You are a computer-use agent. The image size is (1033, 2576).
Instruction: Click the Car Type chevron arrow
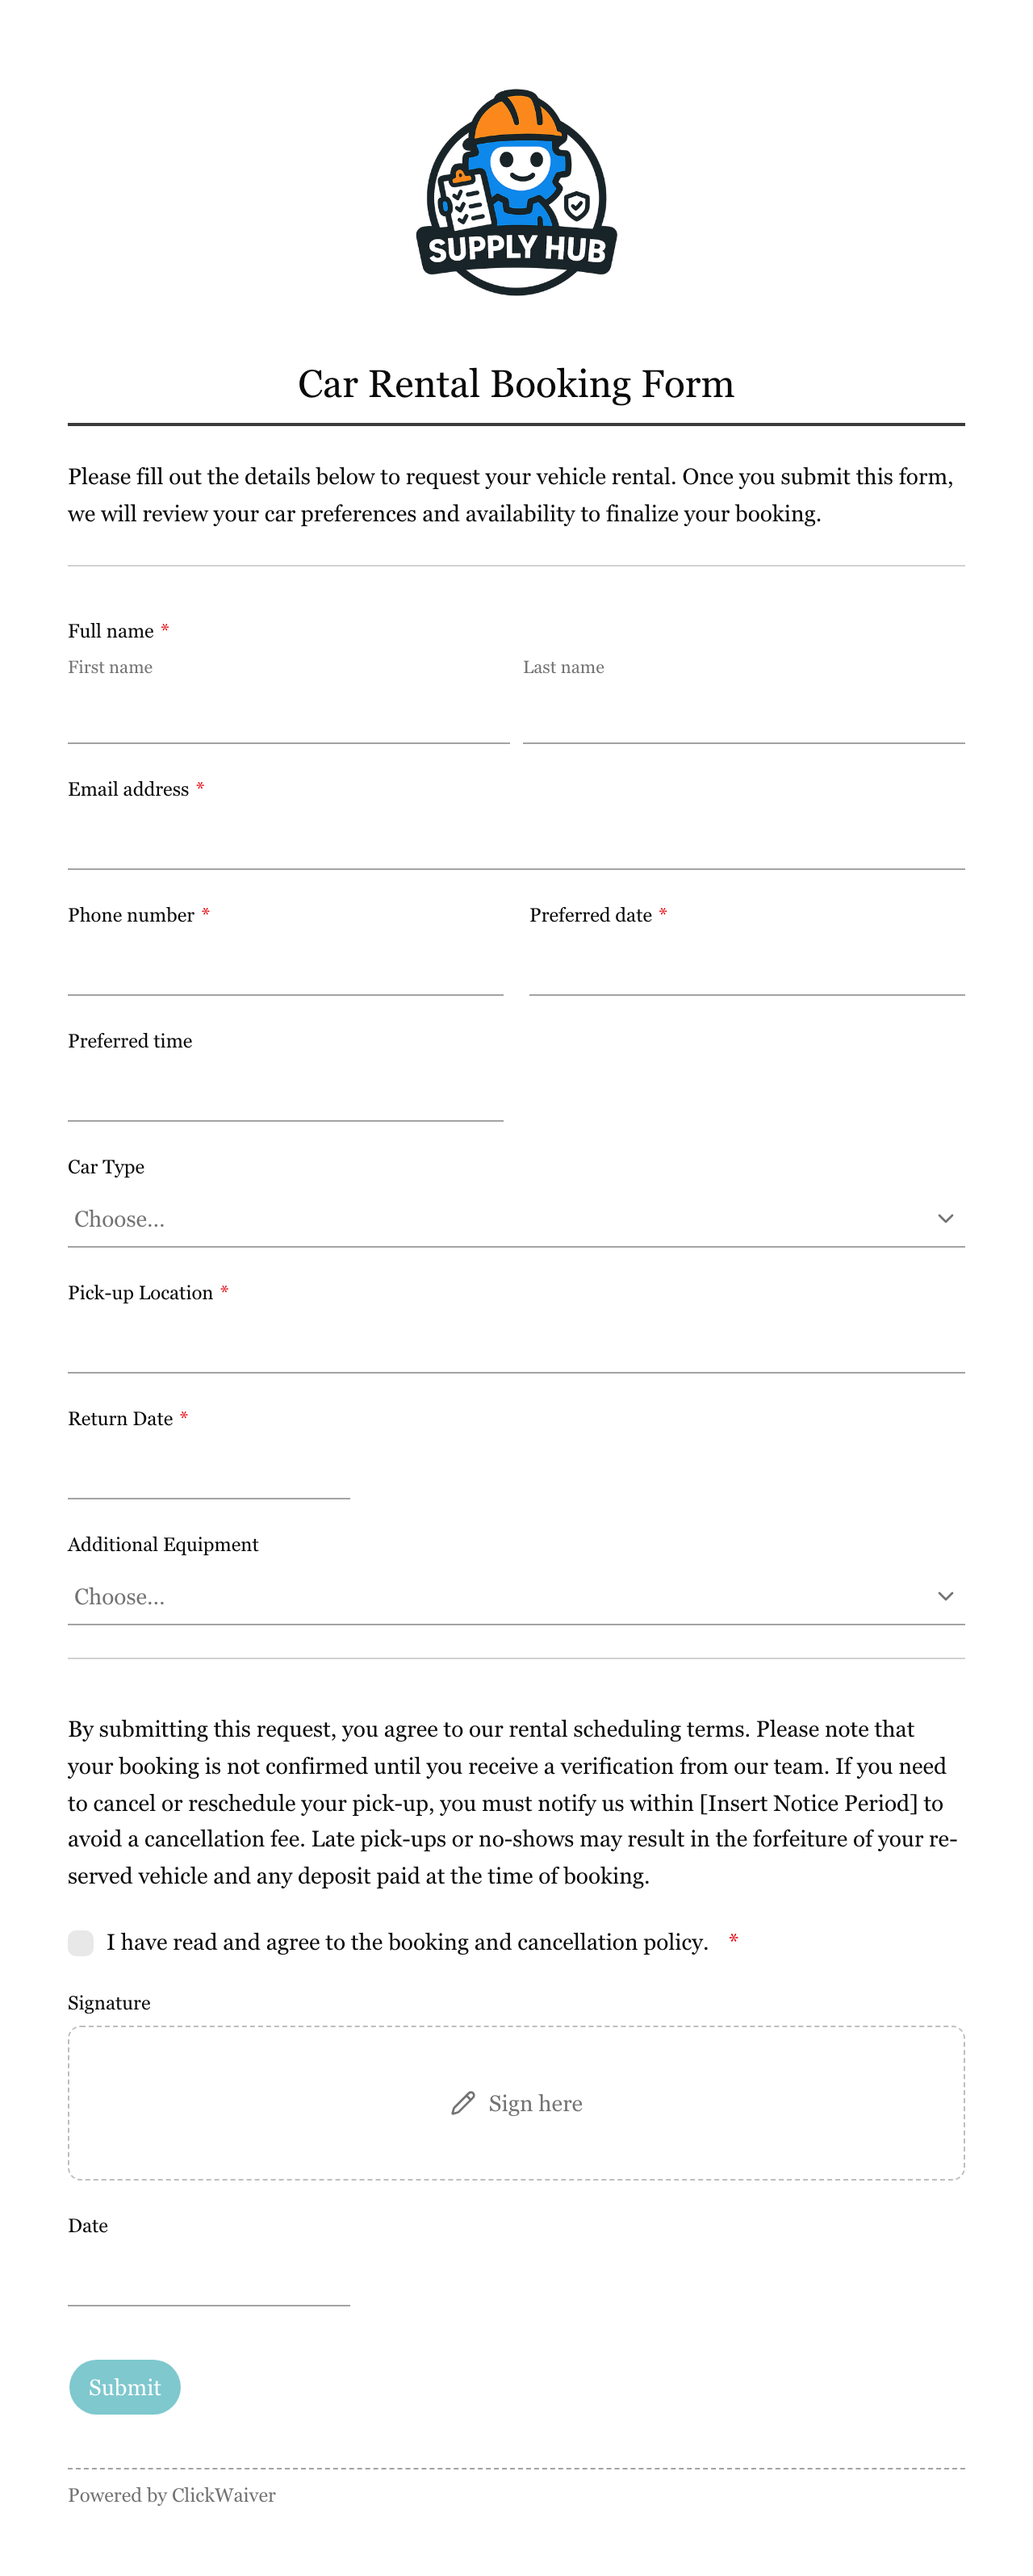click(945, 1218)
